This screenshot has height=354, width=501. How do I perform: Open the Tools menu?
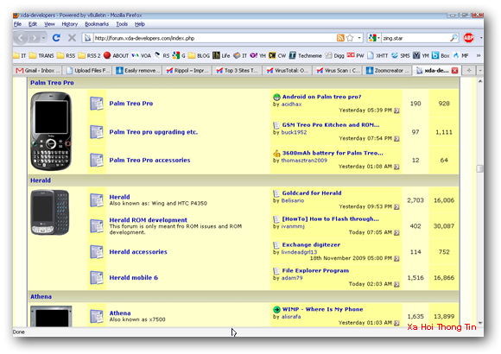(x=122, y=24)
